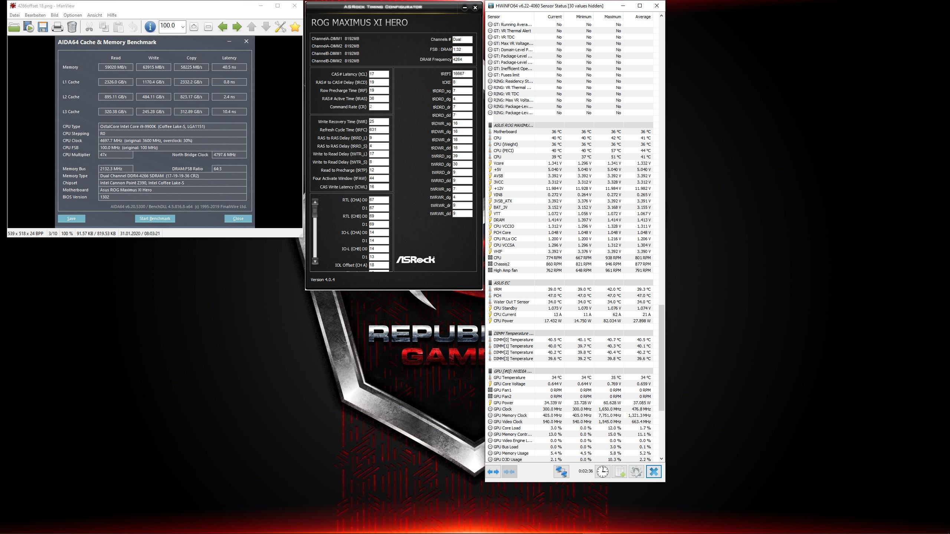Click the print icon in IrfanView
The image size is (950, 534).
click(58, 27)
